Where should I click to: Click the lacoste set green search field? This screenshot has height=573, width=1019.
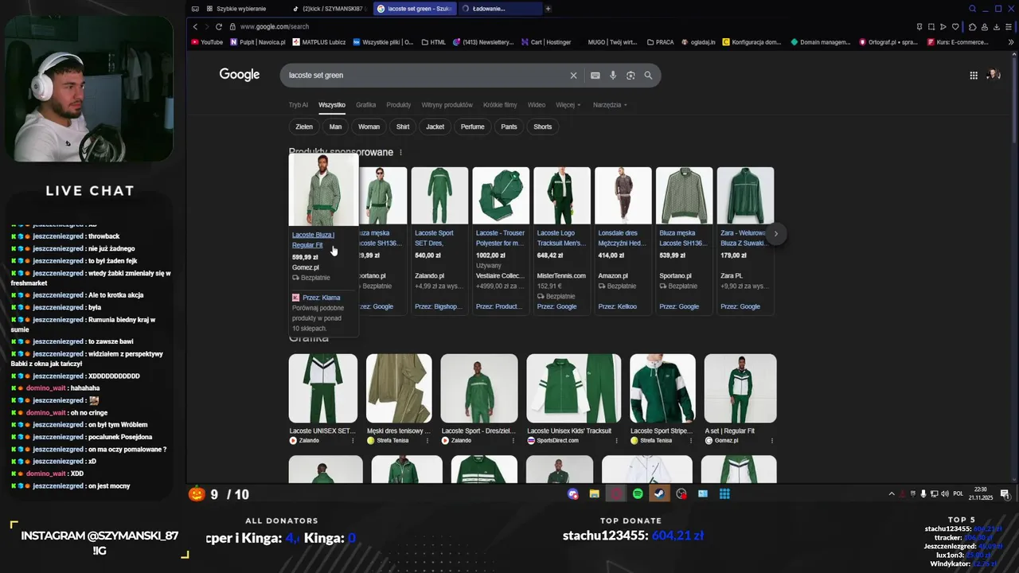pos(427,76)
